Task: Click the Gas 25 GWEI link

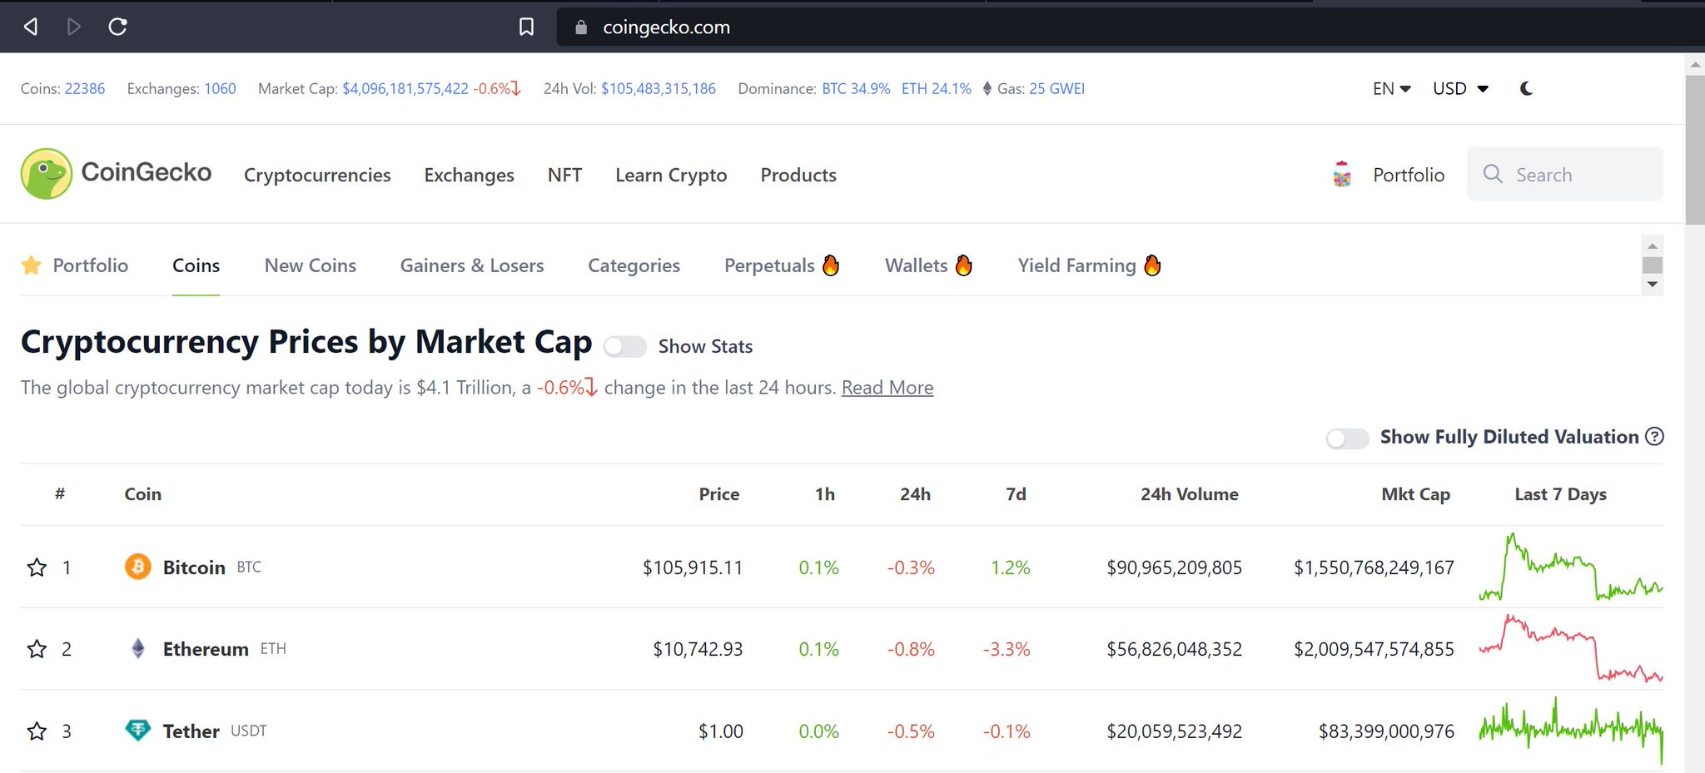Action: click(1056, 88)
